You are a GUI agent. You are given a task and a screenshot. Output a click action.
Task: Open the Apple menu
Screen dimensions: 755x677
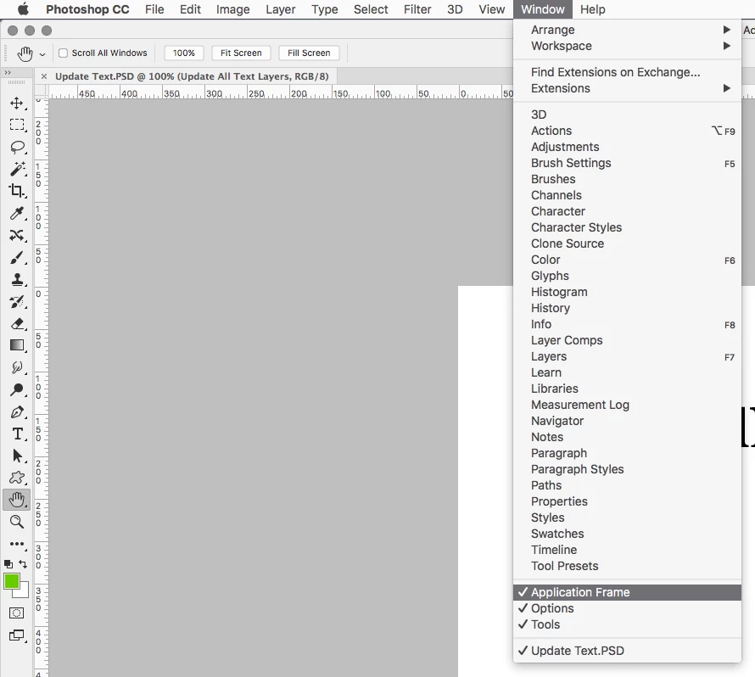[23, 9]
